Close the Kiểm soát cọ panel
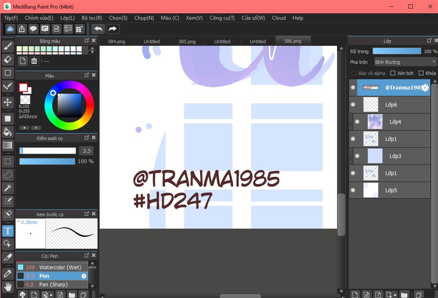The image size is (438, 298). coord(94,137)
